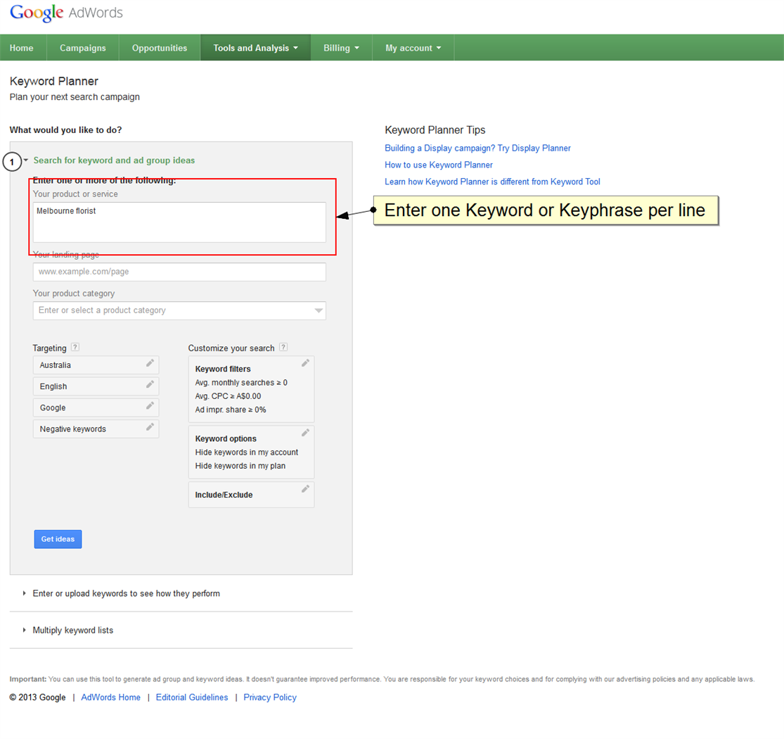784x739 pixels.
Task: Edit the Google network setting pencil icon
Action: [x=150, y=406]
